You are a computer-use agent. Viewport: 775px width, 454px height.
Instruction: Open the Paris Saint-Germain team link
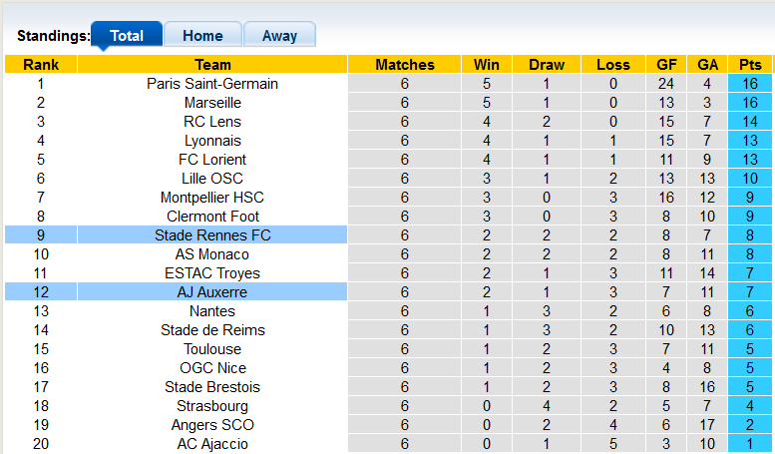point(212,84)
